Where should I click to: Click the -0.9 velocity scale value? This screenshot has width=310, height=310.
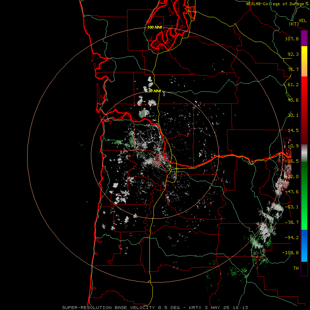point(293,146)
